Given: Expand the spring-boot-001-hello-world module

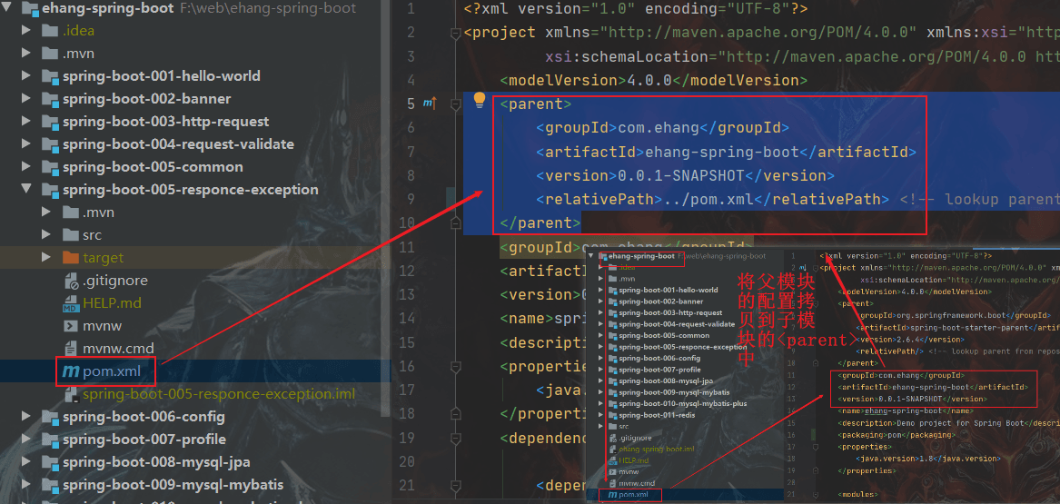Looking at the screenshot, I should coord(26,75).
